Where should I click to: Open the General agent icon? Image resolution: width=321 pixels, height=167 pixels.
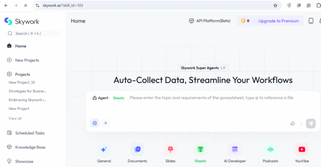point(104,150)
